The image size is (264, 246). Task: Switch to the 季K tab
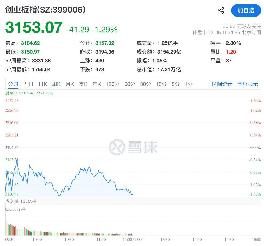pyautogui.click(x=83, y=84)
